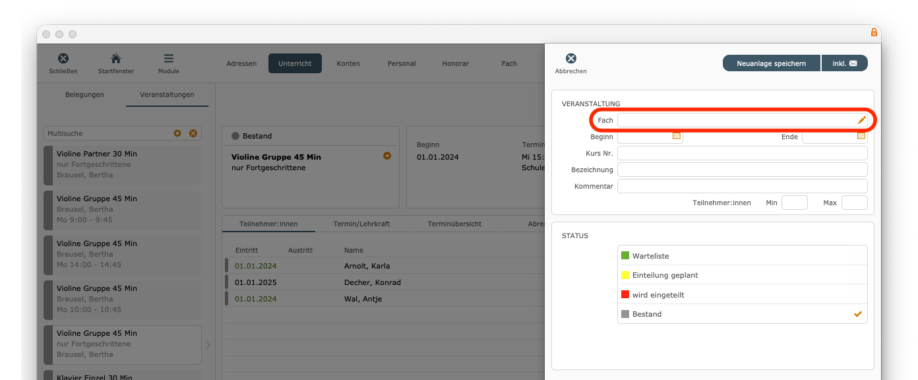
Task: Open the Beginn calendar picker icon
Action: 676,136
